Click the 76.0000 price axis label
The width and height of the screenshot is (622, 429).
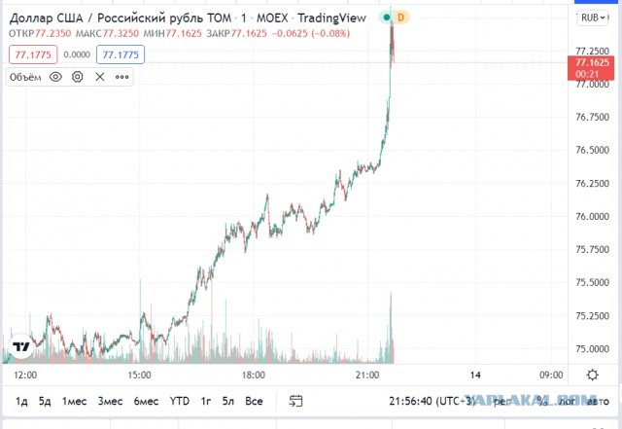(x=592, y=217)
